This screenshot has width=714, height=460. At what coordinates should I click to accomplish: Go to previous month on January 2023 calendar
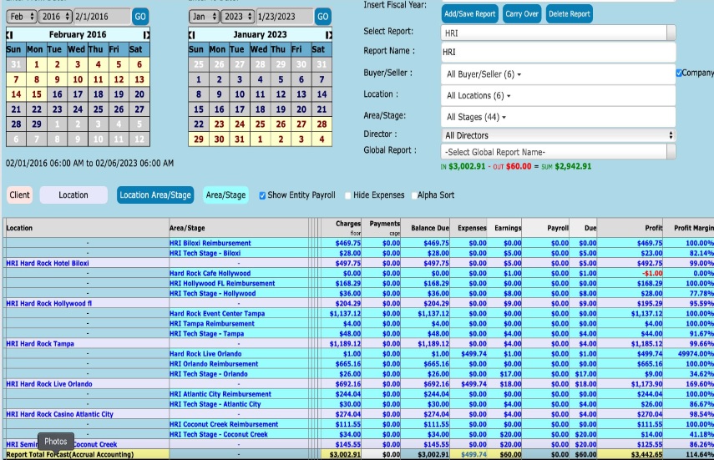[x=192, y=34]
